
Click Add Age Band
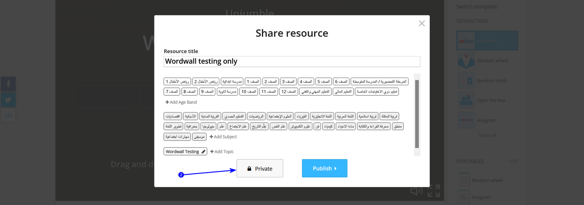pyautogui.click(x=181, y=102)
